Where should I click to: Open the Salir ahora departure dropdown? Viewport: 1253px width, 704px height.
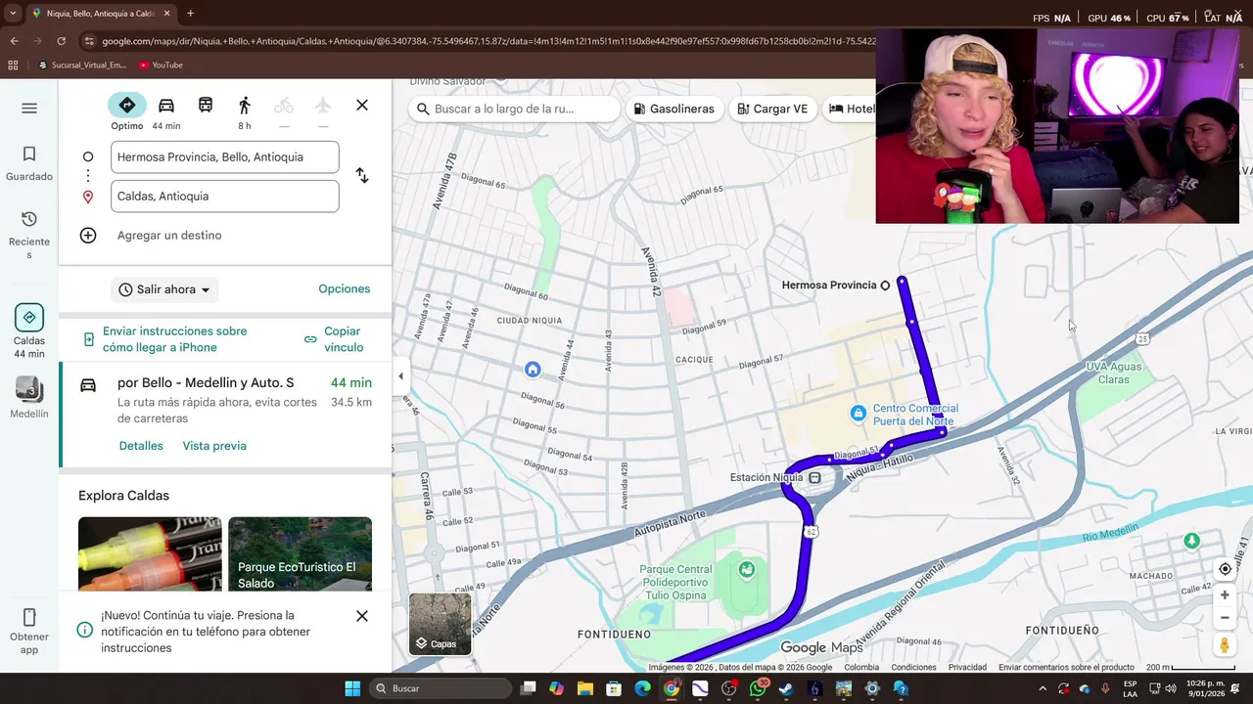click(164, 289)
